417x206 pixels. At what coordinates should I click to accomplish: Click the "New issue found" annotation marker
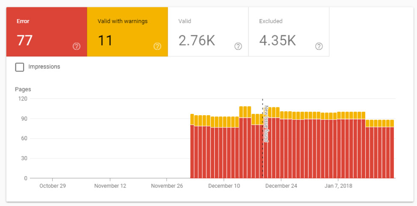point(266,124)
